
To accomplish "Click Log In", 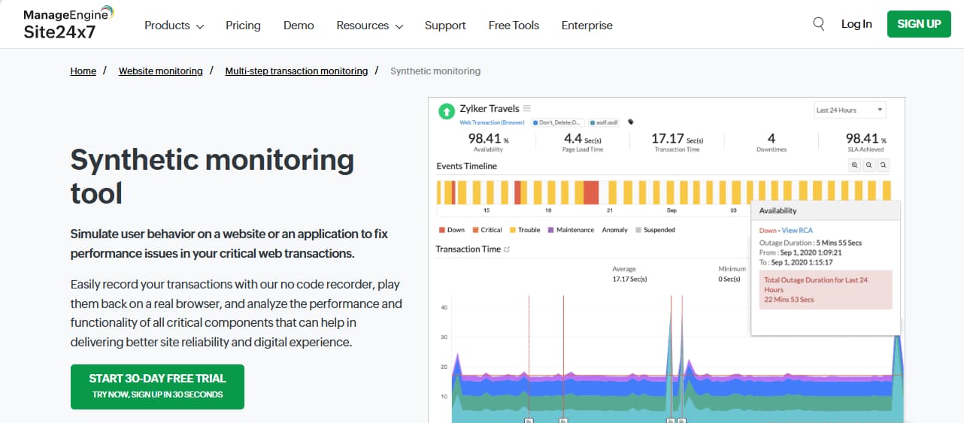I will 856,24.
